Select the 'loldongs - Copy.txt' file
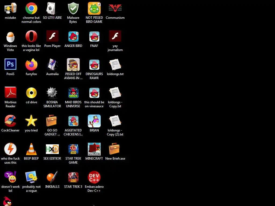The image size is (275, 206). point(115,93)
